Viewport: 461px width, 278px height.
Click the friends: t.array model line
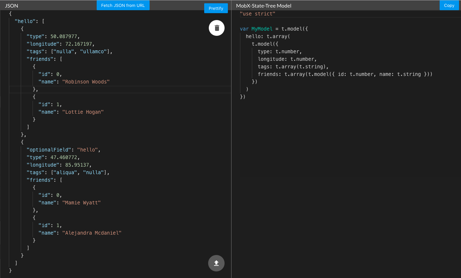(x=345, y=74)
